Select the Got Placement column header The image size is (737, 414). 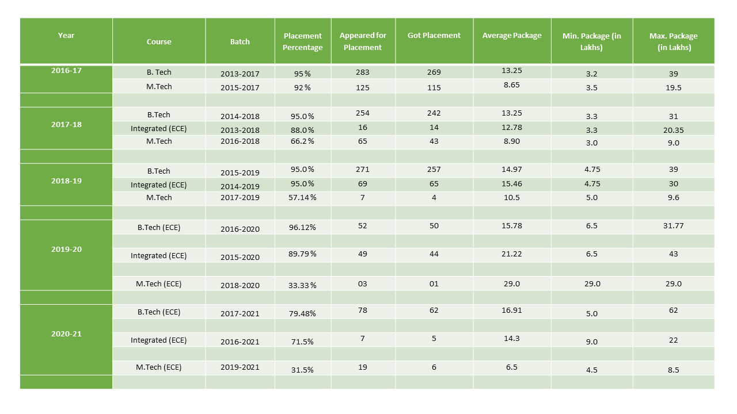tap(434, 36)
